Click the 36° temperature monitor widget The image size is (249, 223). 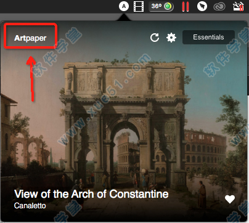point(161,6)
